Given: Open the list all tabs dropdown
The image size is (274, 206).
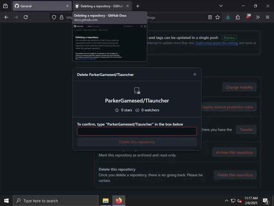Looking at the screenshot, I should click(221, 6).
